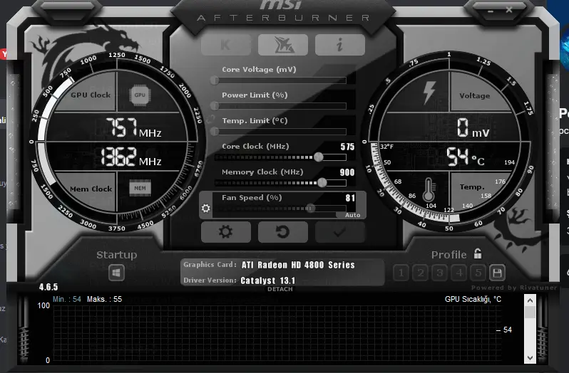The height and width of the screenshot is (373, 569).
Task: Open the information i button
Action: (340, 45)
